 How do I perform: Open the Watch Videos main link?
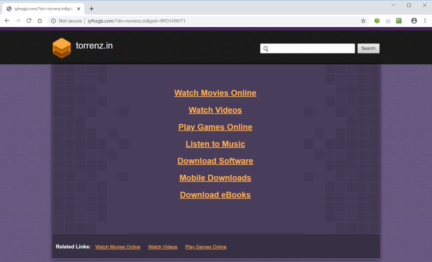[x=215, y=110]
